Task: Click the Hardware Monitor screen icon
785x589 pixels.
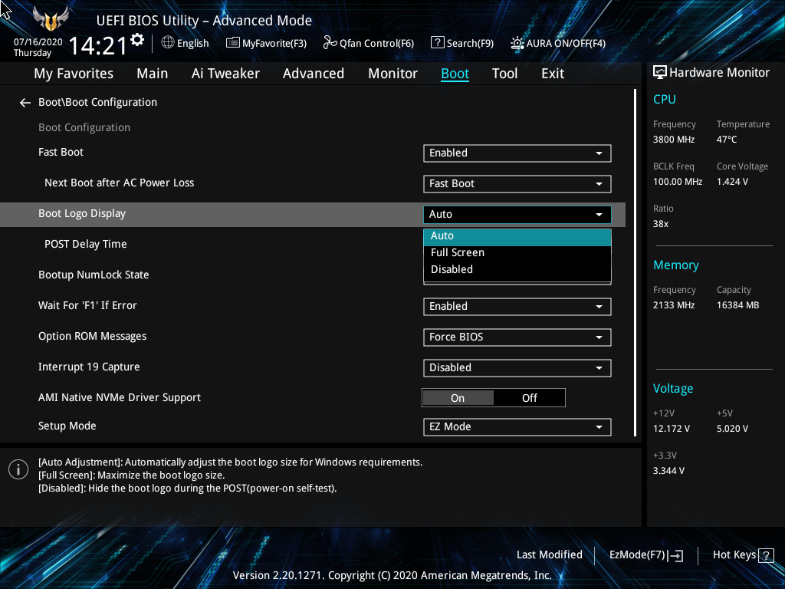Action: click(x=660, y=73)
